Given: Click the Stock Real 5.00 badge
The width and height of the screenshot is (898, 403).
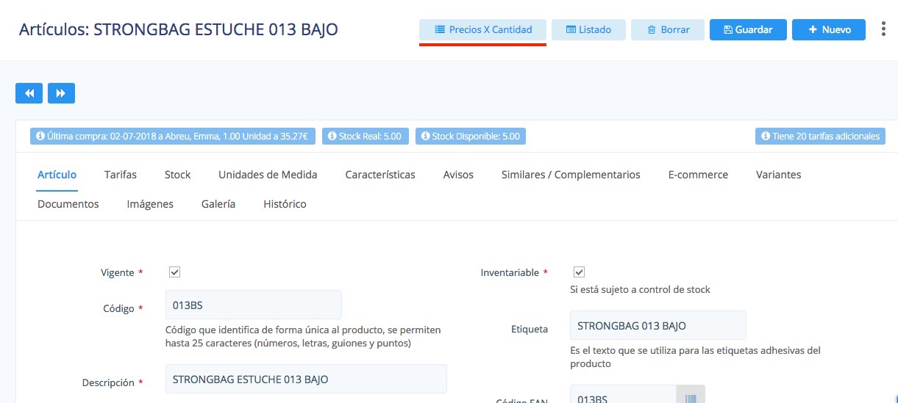Looking at the screenshot, I should click(x=364, y=136).
